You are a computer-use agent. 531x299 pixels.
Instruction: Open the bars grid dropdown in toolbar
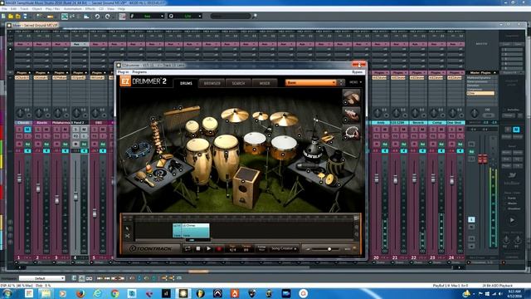click(x=147, y=16)
